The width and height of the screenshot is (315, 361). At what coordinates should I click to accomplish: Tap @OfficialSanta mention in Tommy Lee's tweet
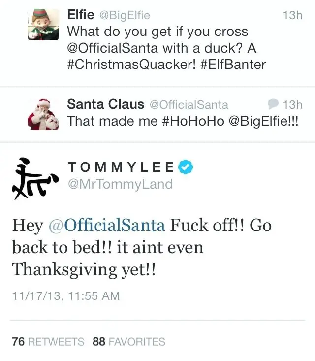click(x=107, y=226)
